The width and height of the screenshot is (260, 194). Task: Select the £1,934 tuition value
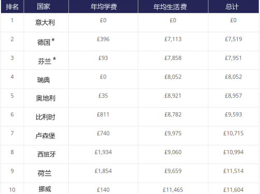[103, 152]
